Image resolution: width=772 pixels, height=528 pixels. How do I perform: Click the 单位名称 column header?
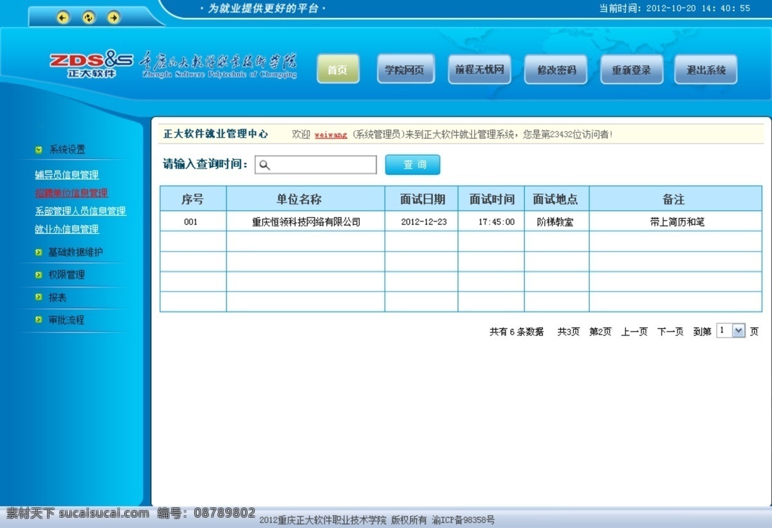tap(306, 199)
